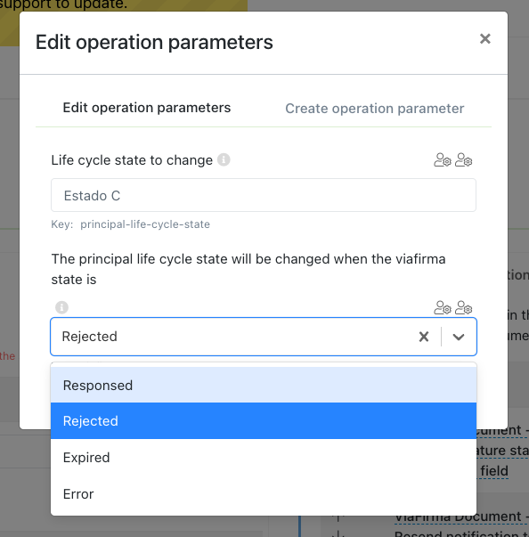Collapse the viafirma state dropdown via chevron arrow

point(459,337)
